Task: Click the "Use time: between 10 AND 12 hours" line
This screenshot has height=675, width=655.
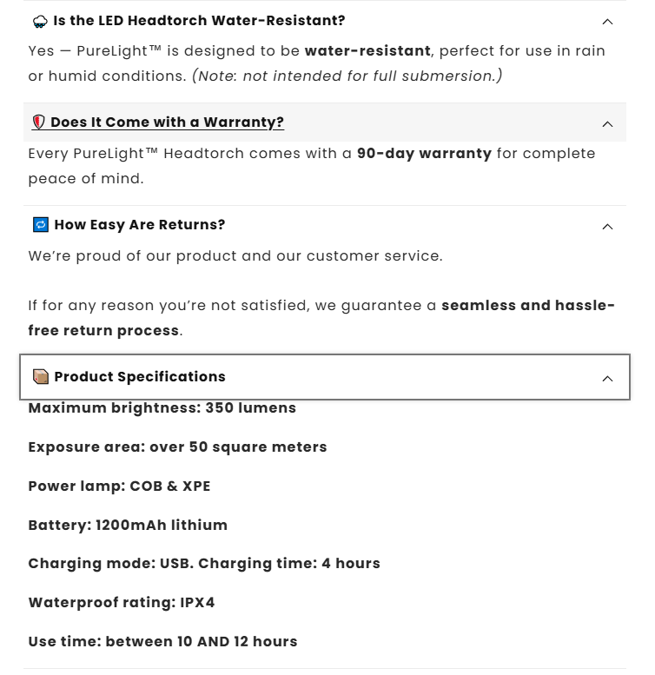Action: (x=162, y=642)
